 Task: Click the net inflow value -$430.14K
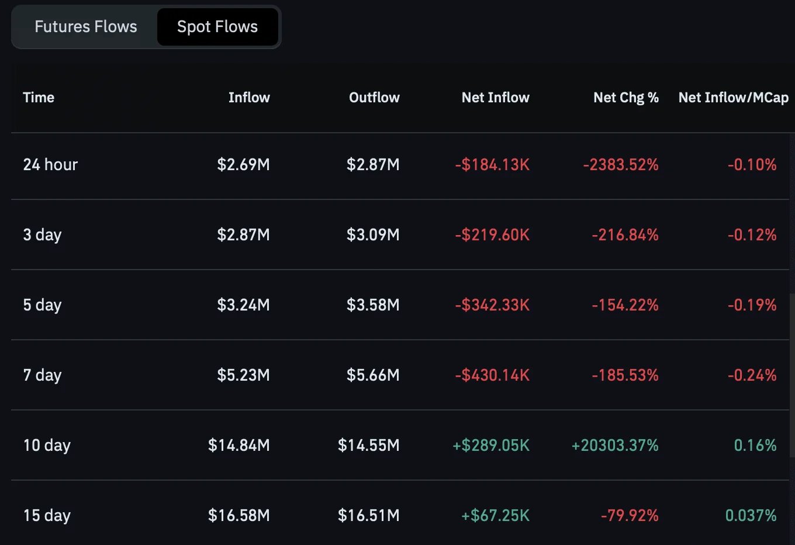click(492, 375)
